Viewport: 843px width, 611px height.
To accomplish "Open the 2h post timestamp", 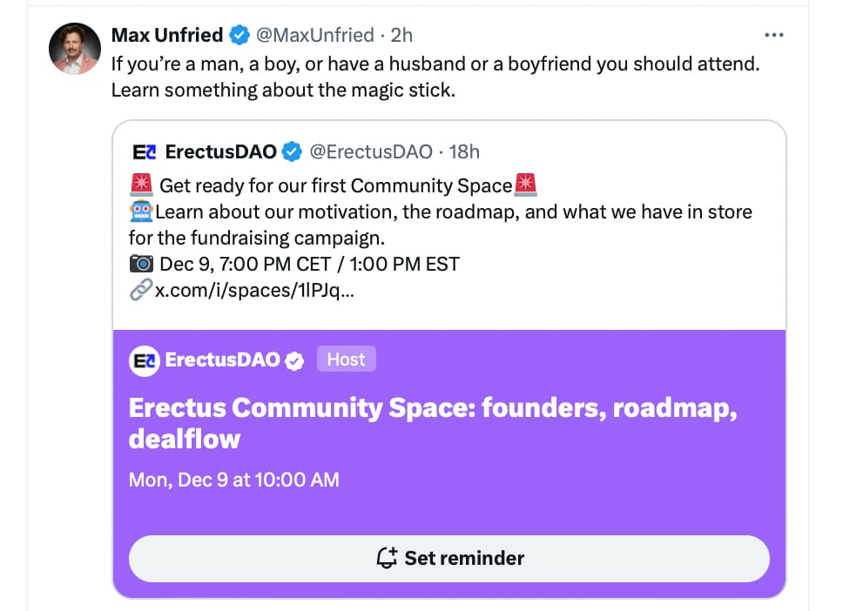I will 401,35.
